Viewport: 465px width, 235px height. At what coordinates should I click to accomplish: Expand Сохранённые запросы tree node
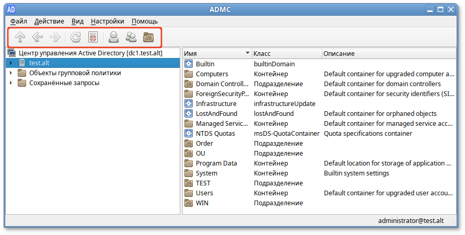(x=11, y=83)
